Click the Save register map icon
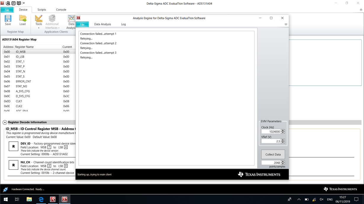The image size is (364, 204). tap(8, 19)
